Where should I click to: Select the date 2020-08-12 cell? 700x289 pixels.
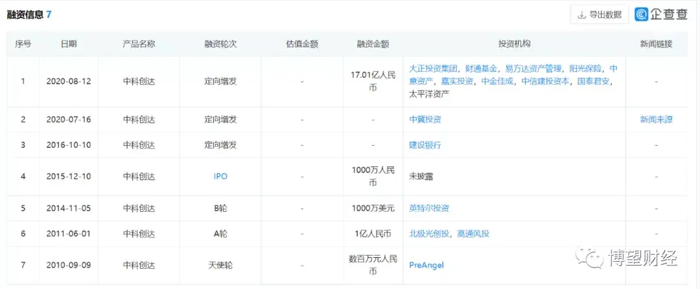[x=69, y=82]
